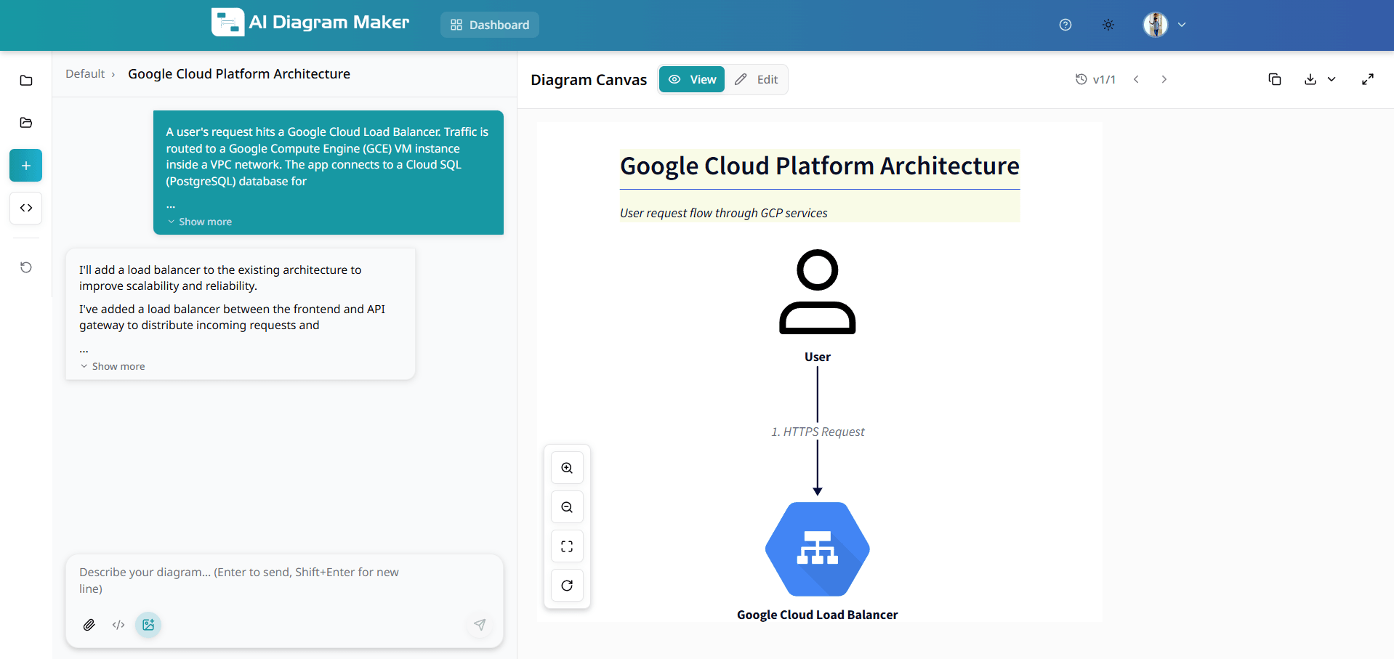The height and width of the screenshot is (659, 1394).
Task: Toggle light theme with the sun icon
Action: tap(1108, 24)
